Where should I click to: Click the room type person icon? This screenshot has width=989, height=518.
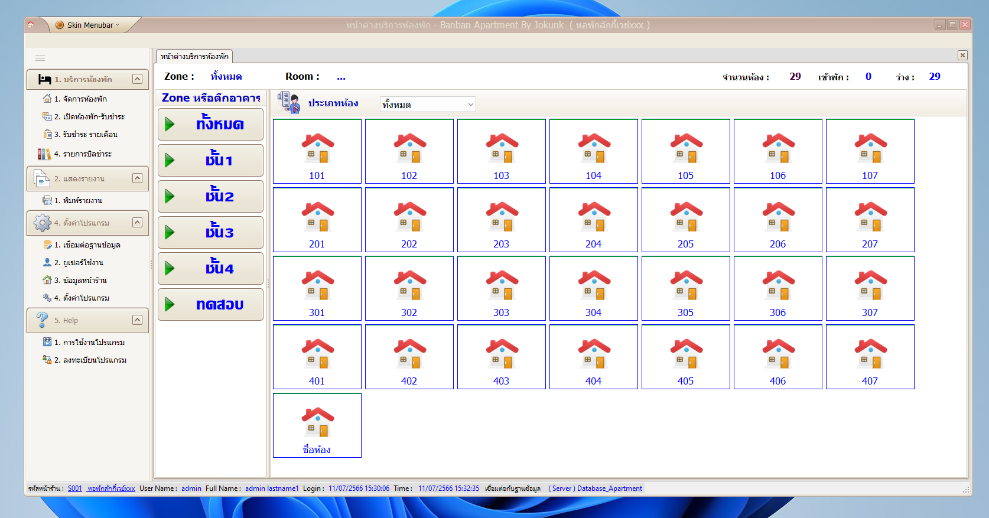click(289, 102)
